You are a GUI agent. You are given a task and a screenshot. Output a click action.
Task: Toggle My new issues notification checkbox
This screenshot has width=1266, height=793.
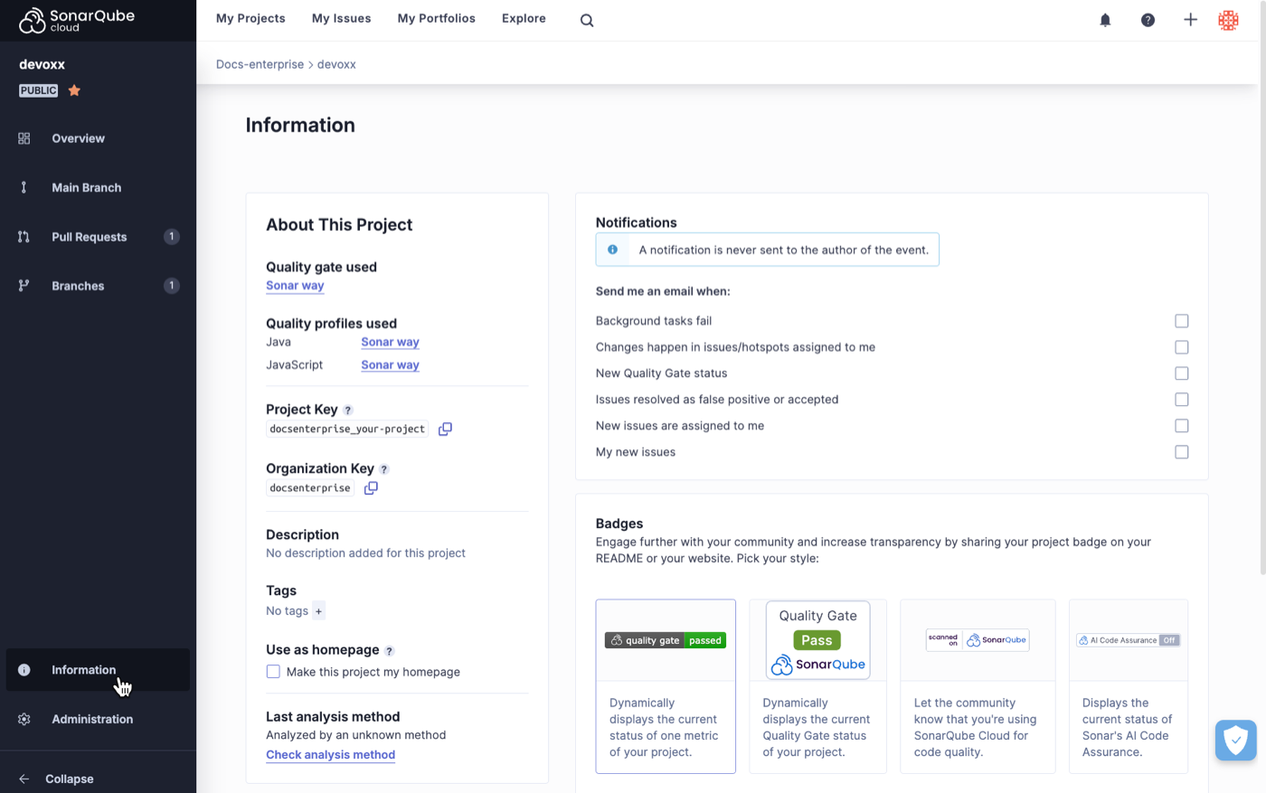1181,452
